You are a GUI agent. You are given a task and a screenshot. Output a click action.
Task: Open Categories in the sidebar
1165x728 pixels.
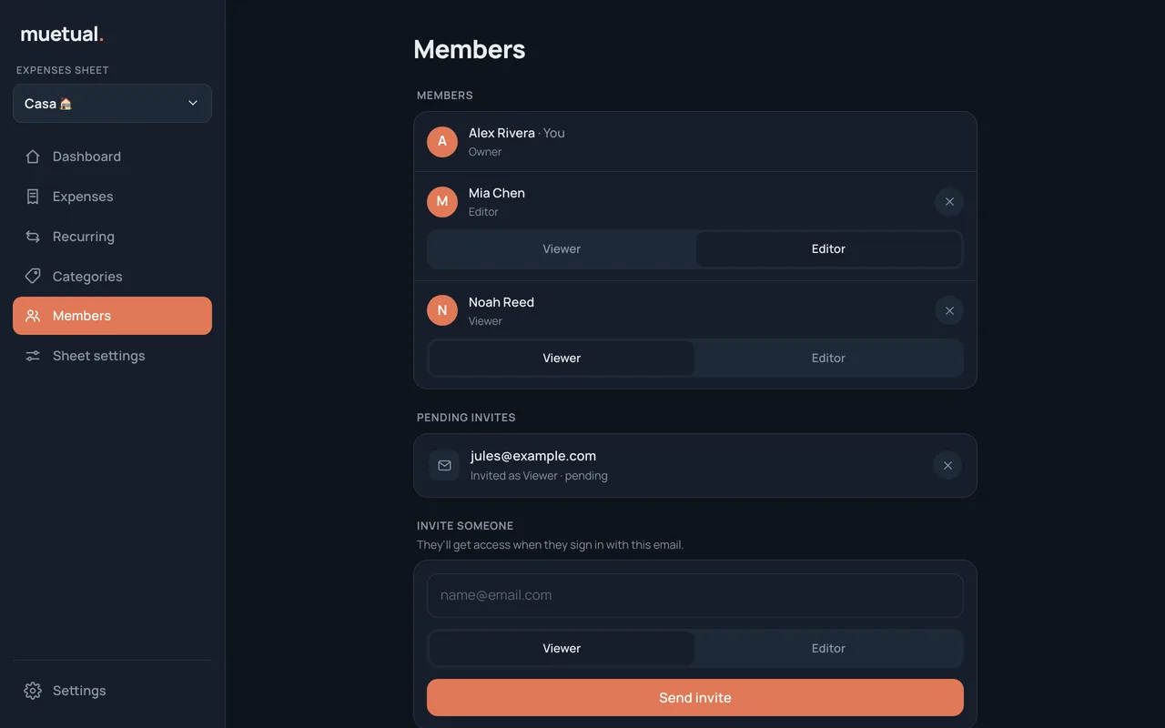coord(112,276)
